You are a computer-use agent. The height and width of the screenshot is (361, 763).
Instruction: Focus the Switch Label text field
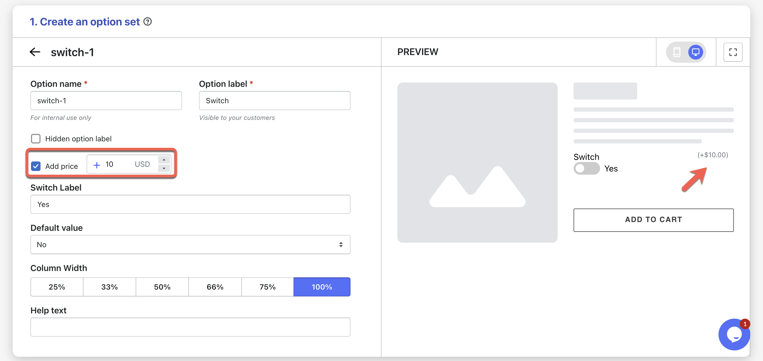click(x=190, y=204)
